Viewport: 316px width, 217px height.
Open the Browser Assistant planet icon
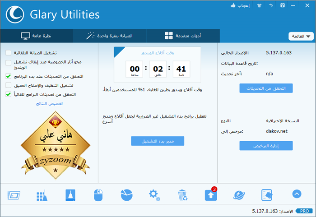tap(239, 195)
